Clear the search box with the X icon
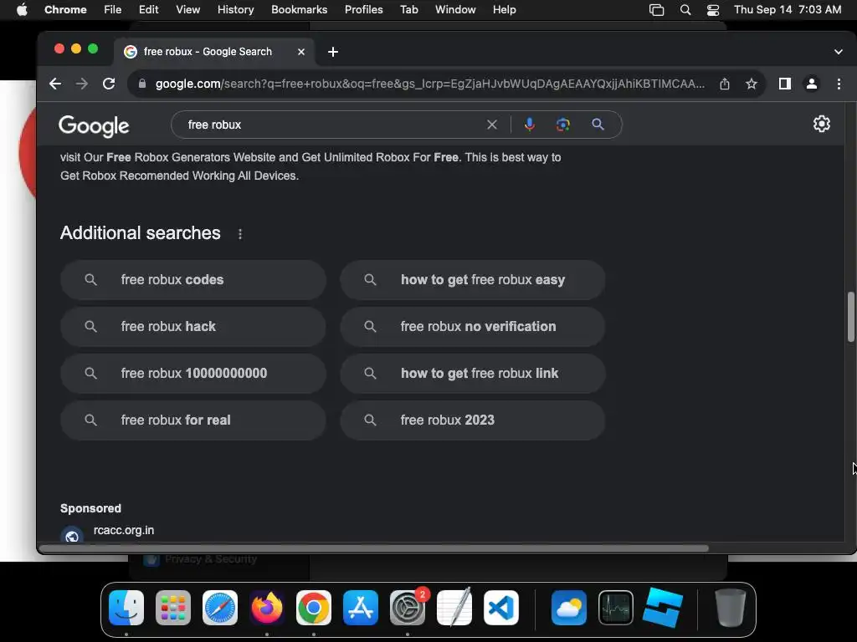Screen dimensions: 857x642 pos(492,125)
